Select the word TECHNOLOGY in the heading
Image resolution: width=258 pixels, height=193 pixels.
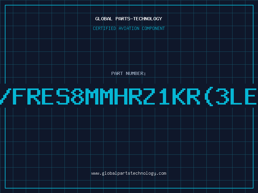(x=148, y=19)
